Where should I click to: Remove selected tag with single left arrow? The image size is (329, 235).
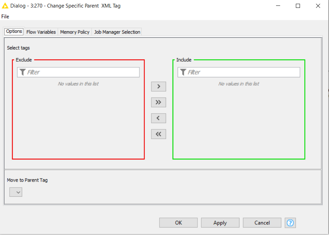(x=159, y=118)
